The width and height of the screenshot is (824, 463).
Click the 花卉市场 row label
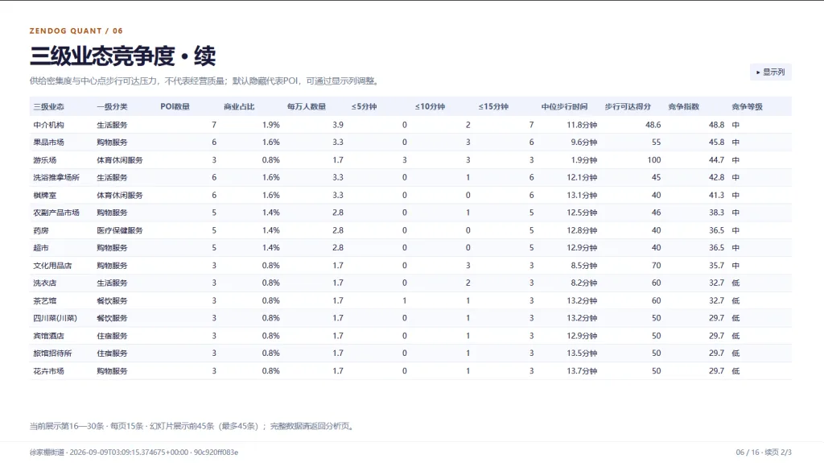(x=48, y=371)
